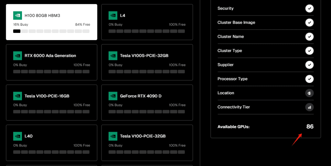The image size is (331, 166).
Task: Click the "Cluster Type" step label
Action: point(230,51)
